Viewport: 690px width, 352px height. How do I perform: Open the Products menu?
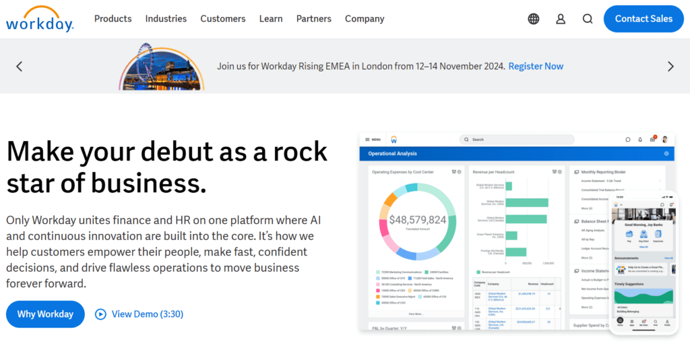coord(113,19)
